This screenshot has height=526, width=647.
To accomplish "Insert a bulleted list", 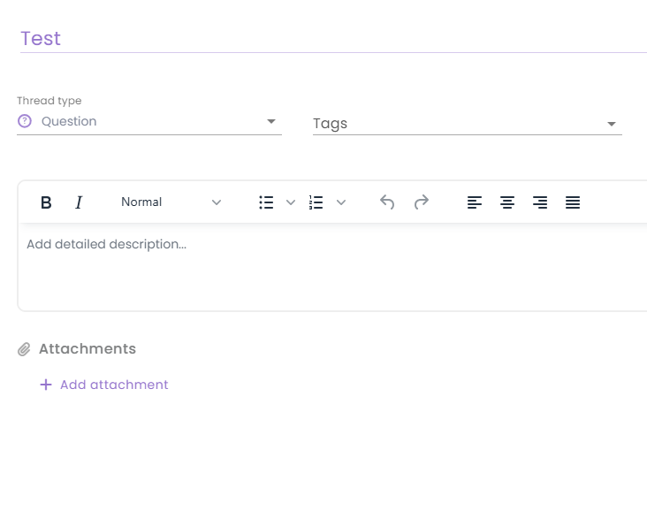I will (266, 202).
